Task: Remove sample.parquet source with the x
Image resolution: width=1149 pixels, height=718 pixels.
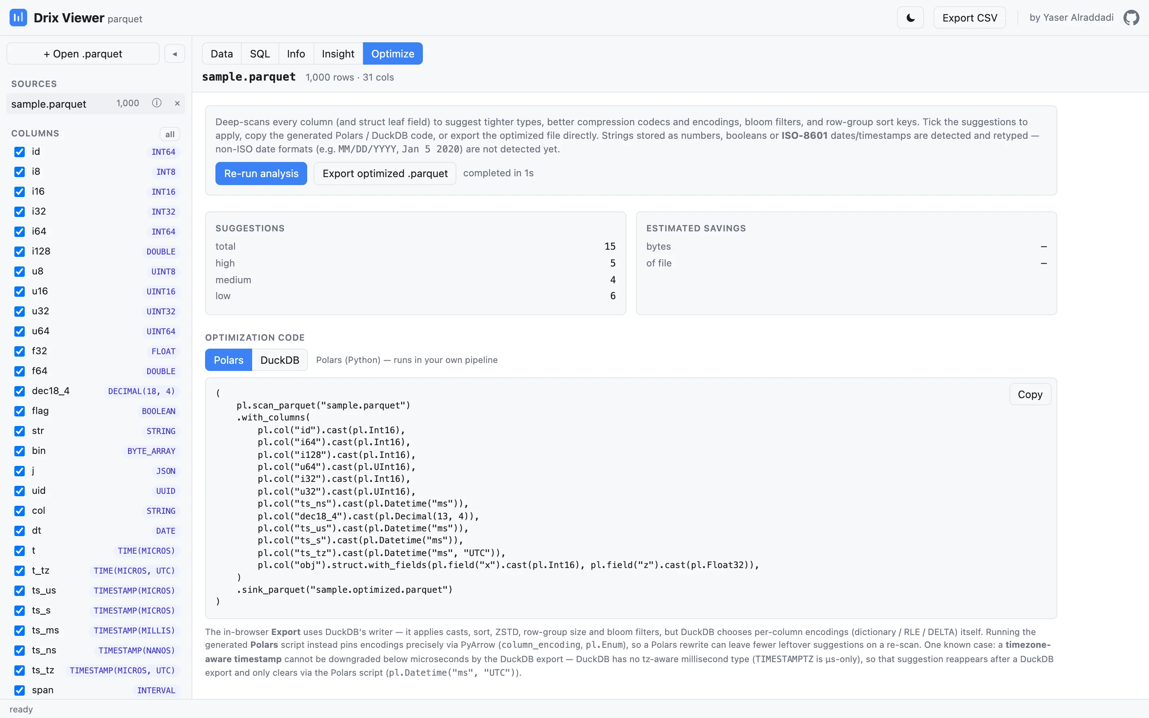Action: tap(177, 103)
